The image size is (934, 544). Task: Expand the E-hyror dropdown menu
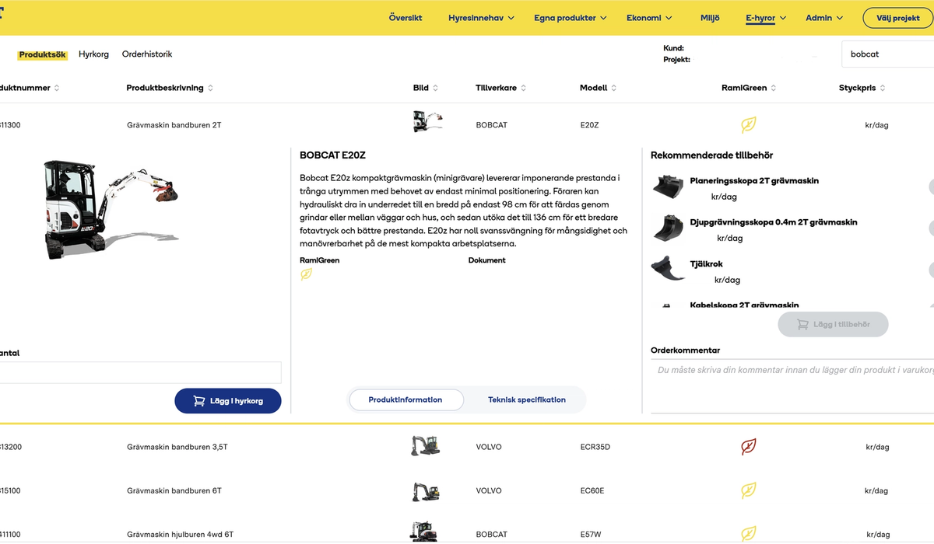tap(766, 18)
